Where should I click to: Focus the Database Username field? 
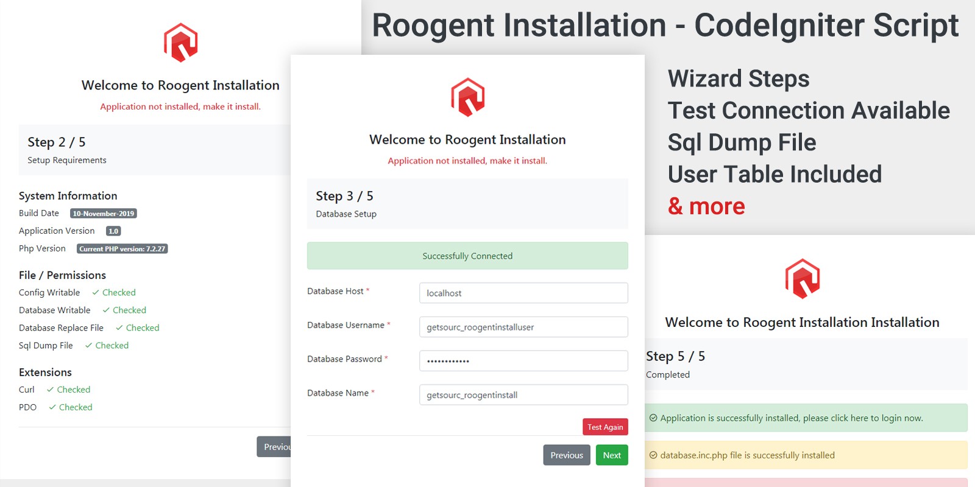pos(523,327)
